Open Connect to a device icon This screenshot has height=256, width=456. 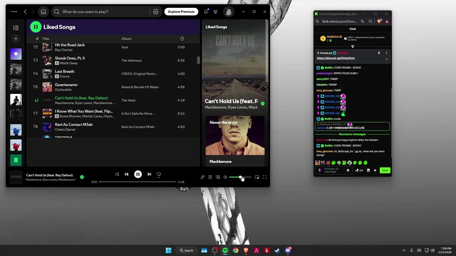click(218, 177)
